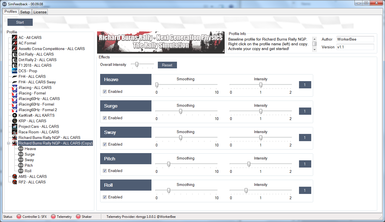
Task: Click the F1 2018 profile icon
Action: [15, 65]
